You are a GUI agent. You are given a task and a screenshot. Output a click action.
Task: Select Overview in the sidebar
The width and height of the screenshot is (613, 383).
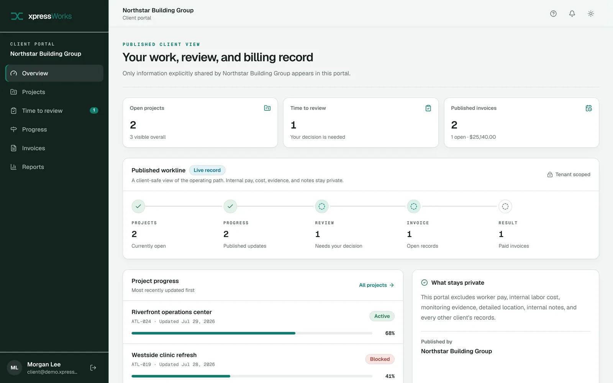tap(54, 73)
